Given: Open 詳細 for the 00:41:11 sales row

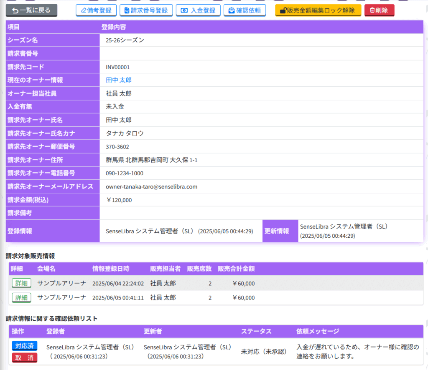Looking at the screenshot, I should coord(22,298).
